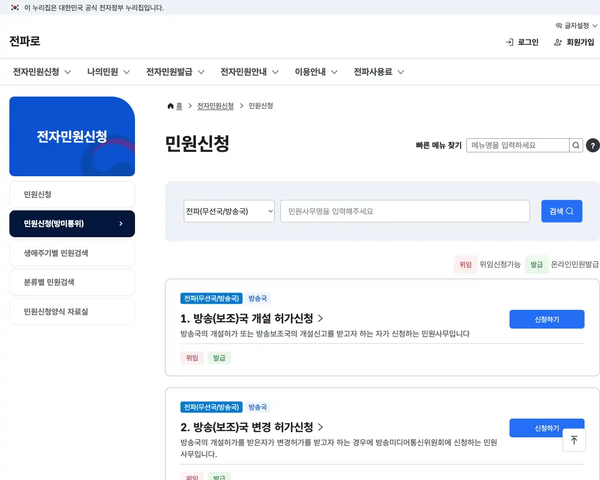The height and width of the screenshot is (480, 600).
Task: Click the 회원가입 sign-up link
Action: [x=574, y=42]
